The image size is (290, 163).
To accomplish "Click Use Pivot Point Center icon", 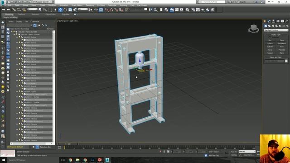I will (91, 10).
